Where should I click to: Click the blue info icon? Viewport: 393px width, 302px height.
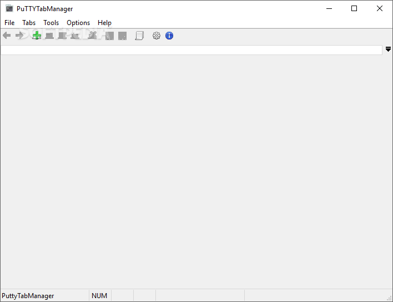[x=169, y=36]
